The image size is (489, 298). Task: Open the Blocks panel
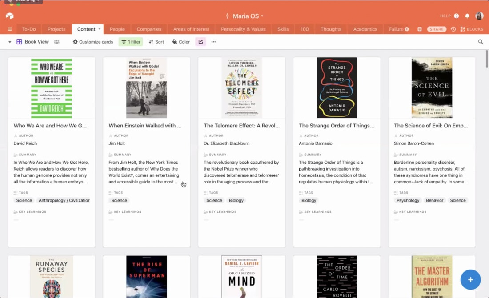472,29
